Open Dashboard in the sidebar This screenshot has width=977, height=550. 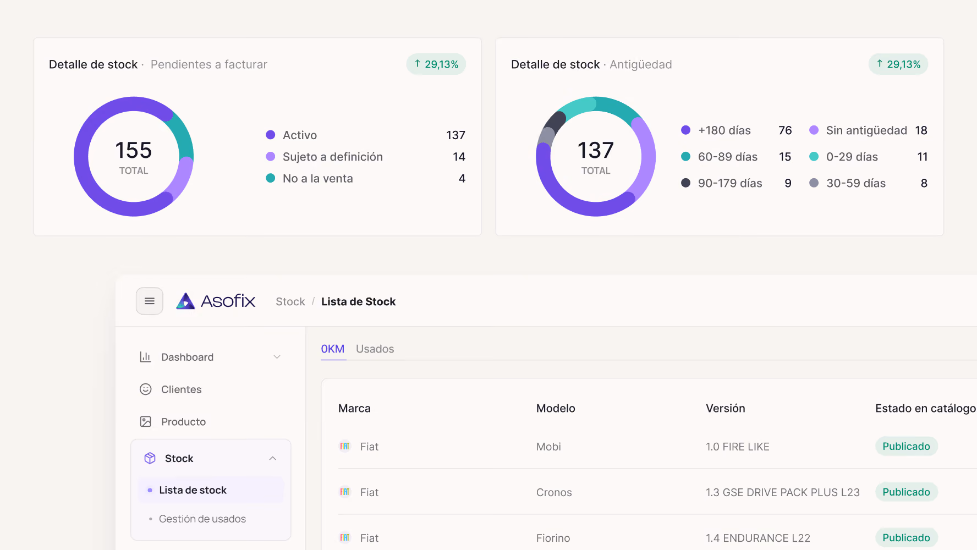(x=211, y=357)
